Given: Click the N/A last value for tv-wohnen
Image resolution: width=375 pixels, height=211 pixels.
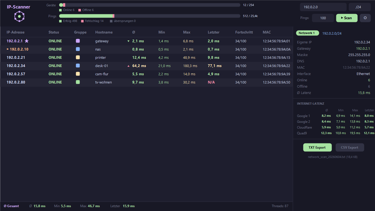Looking at the screenshot, I should (x=211, y=82).
